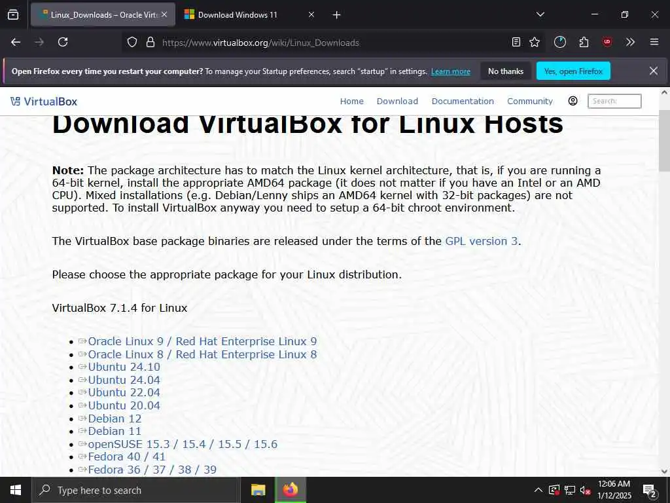Viewport: 670px width, 503px height.
Task: Open the Home navigation item
Action: click(x=351, y=102)
